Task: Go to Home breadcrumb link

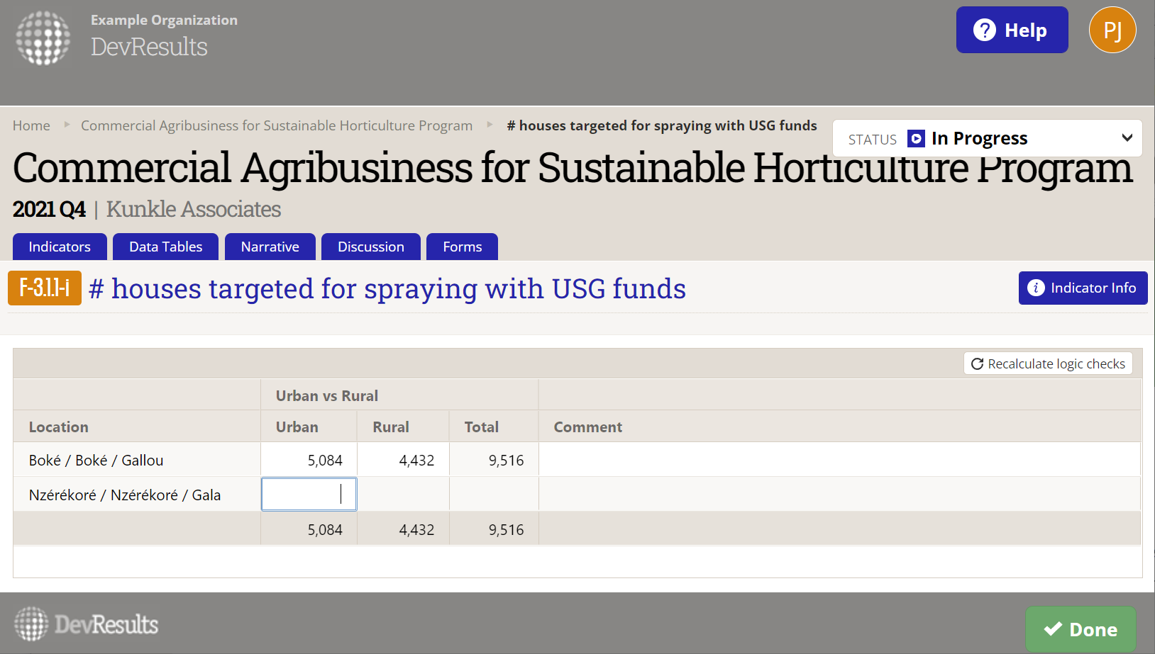Action: (x=31, y=125)
